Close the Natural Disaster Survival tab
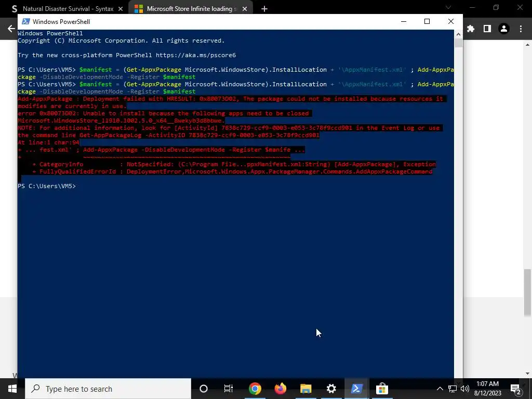 coord(121,9)
